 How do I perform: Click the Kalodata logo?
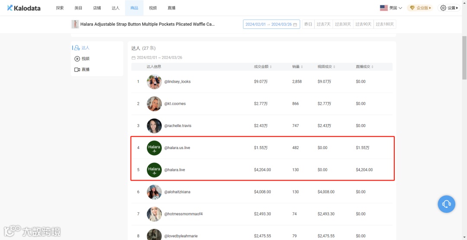click(x=24, y=8)
